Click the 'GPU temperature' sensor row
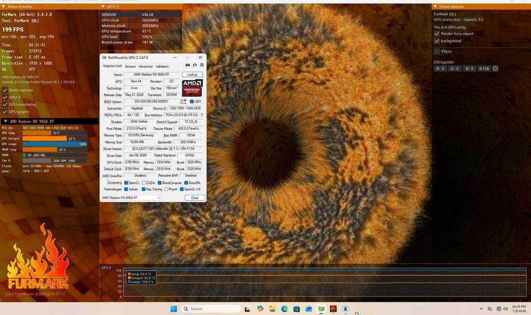Image resolution: width=531 pixels, height=315 pixels. click(x=141, y=31)
